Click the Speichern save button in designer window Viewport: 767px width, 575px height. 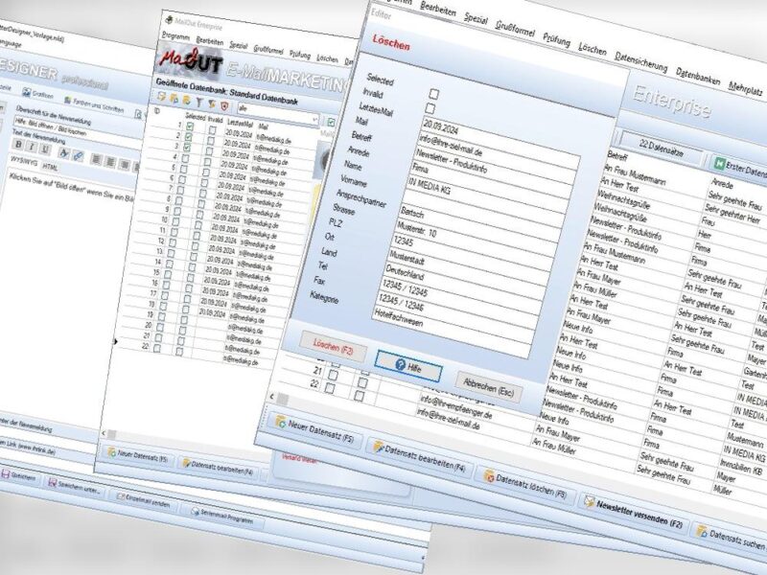[18, 476]
